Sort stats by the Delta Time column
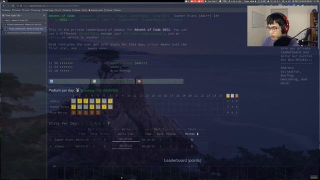320x180 pixels. coord(125,134)
